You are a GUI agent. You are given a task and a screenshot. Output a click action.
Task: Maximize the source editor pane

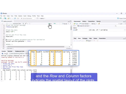(71, 21)
